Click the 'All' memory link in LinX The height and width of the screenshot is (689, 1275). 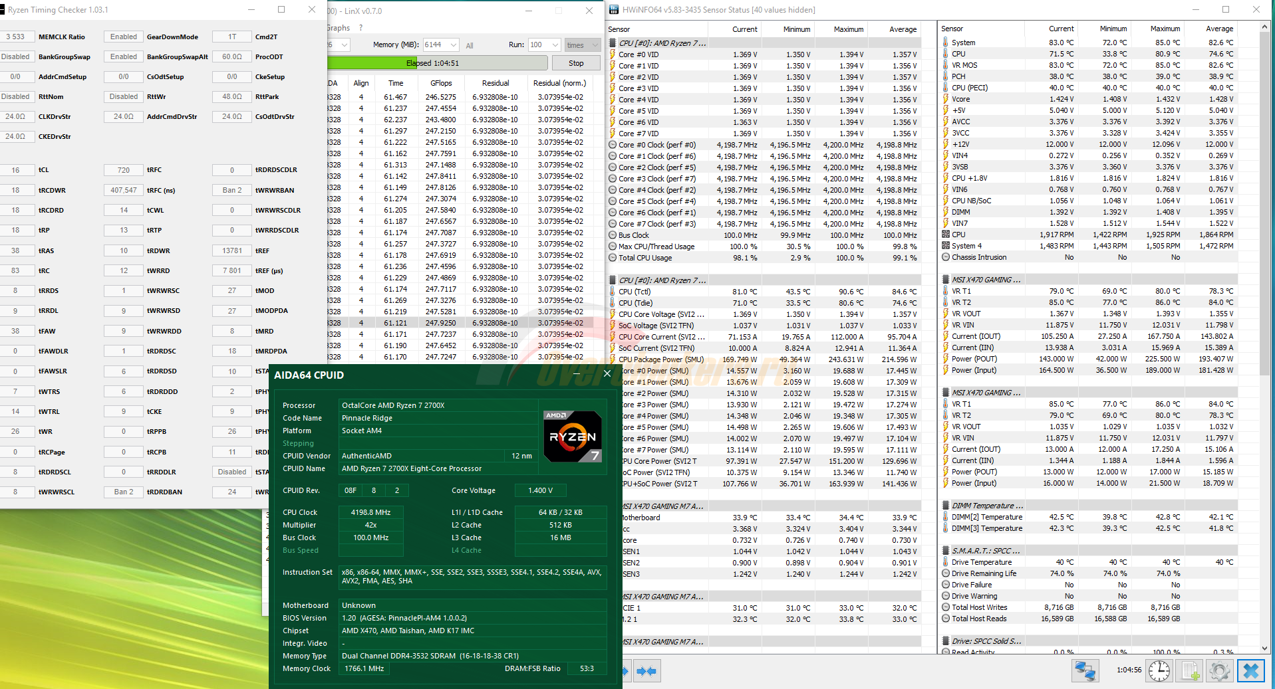point(470,46)
